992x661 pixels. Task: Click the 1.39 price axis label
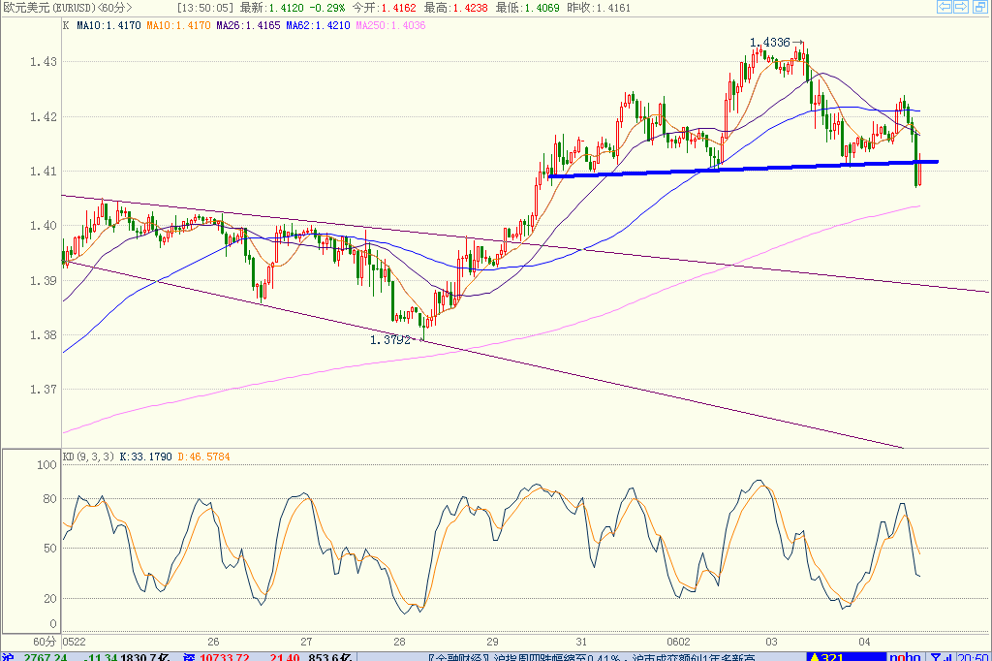click(x=43, y=281)
